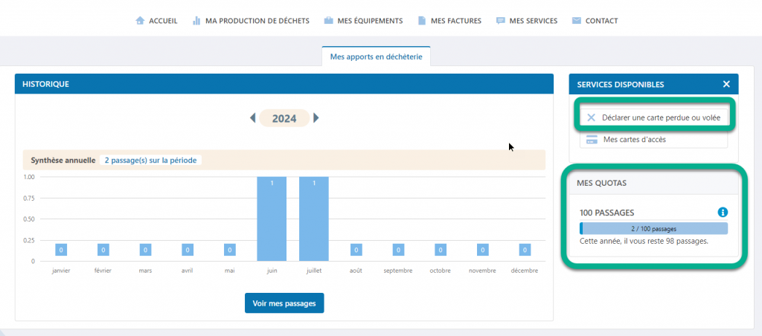Click the Mes Équipements briefcase icon
The height and width of the screenshot is (336, 762).
[328, 21]
